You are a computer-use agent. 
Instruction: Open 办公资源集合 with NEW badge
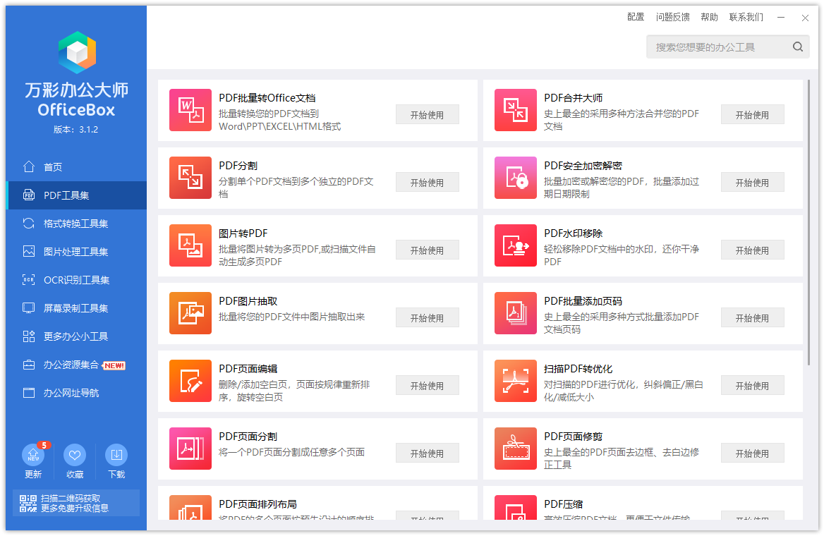click(76, 365)
